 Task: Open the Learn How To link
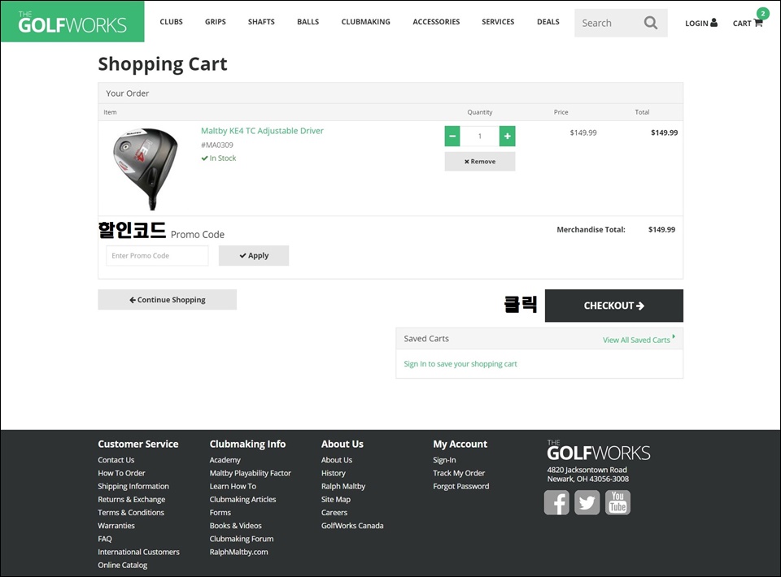point(233,486)
